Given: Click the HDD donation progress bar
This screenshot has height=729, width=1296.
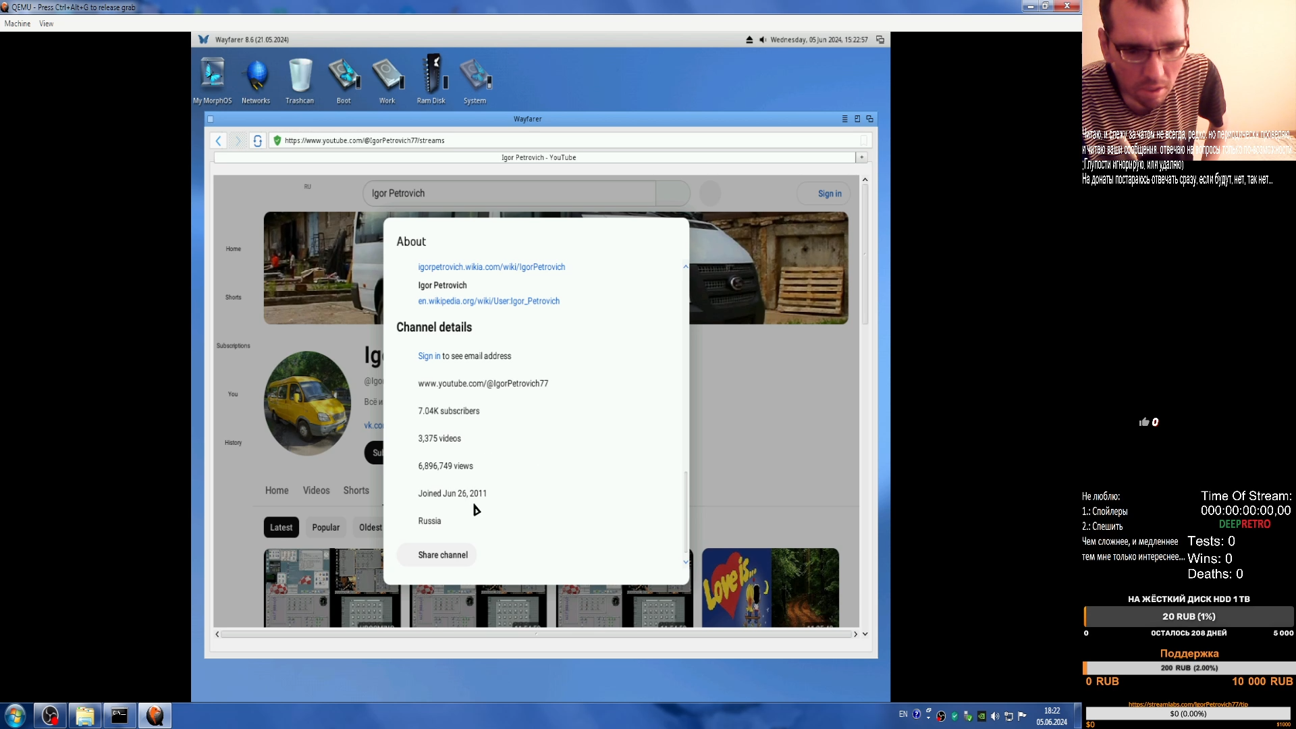Looking at the screenshot, I should click(1187, 616).
